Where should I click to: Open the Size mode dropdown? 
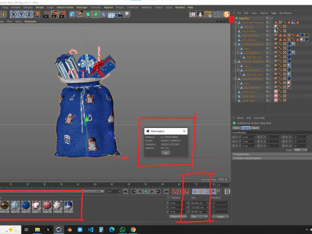pos(199,216)
